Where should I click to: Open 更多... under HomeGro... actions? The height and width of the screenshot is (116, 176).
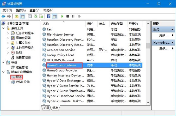163,48
